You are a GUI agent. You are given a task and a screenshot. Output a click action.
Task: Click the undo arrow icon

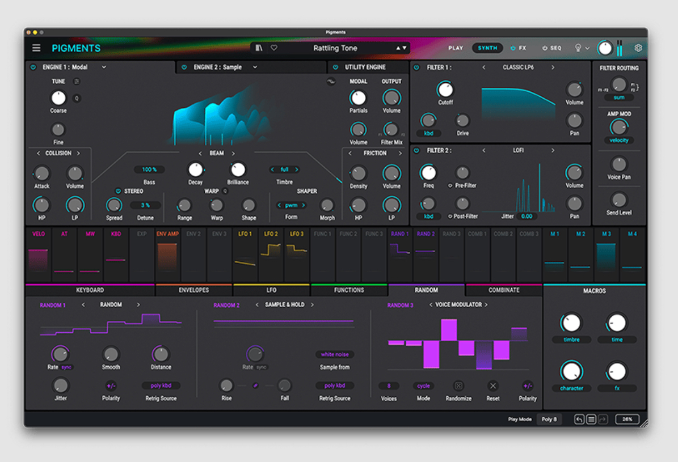pos(579,419)
